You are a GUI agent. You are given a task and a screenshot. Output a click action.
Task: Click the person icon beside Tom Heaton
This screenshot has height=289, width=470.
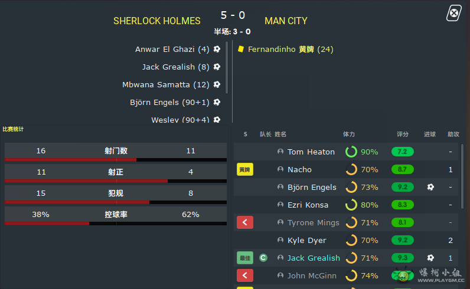pyautogui.click(x=280, y=152)
